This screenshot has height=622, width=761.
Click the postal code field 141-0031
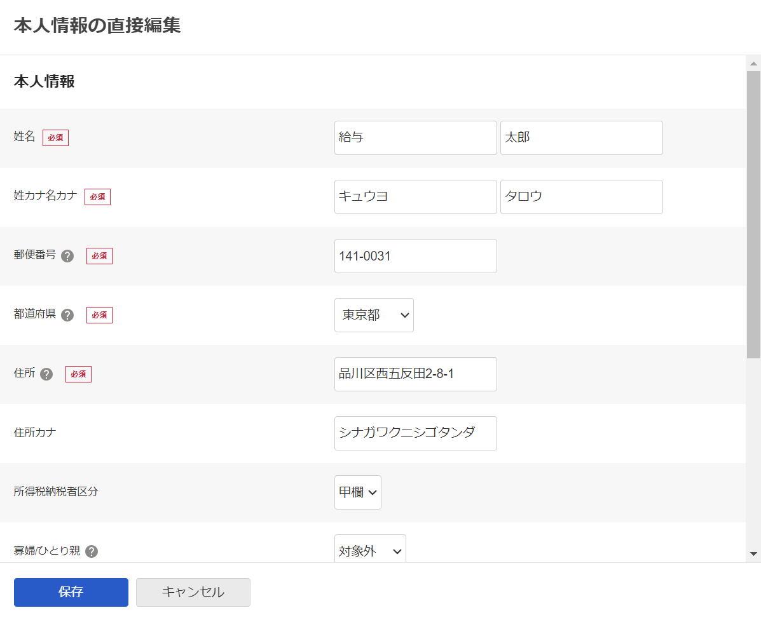415,256
